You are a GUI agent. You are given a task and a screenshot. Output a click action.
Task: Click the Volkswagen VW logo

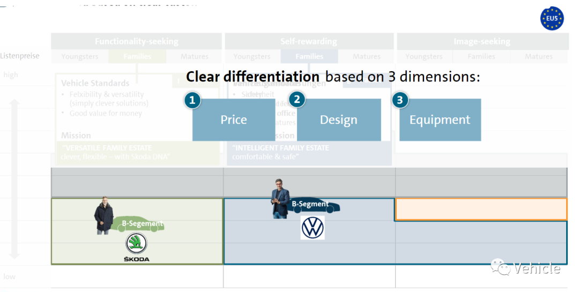[x=313, y=228]
